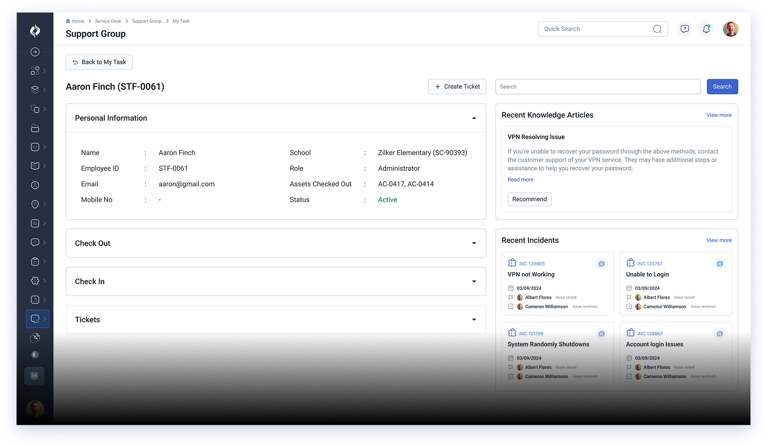Open the help question-mark icon in header

685,29
